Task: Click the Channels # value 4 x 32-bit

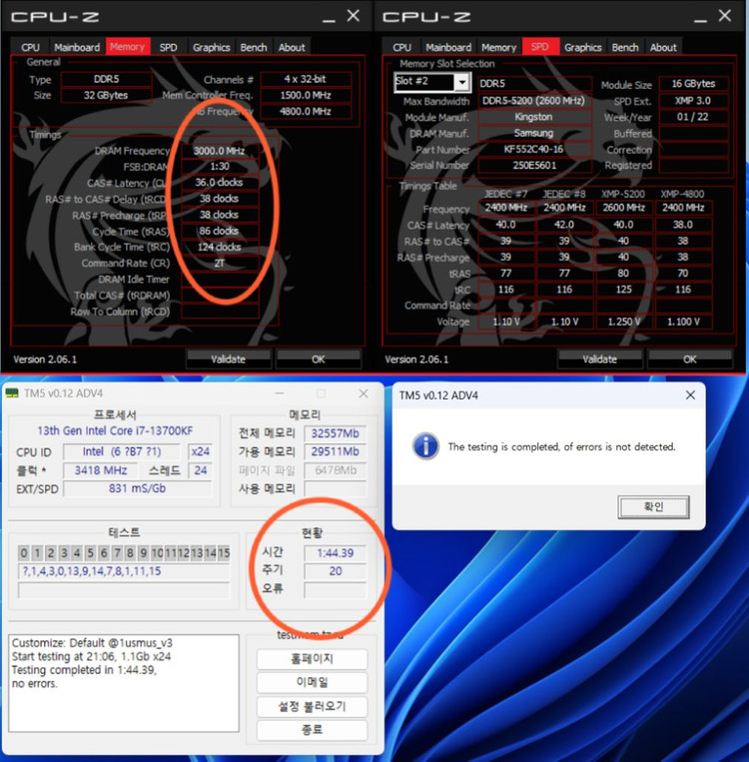Action: [x=306, y=79]
